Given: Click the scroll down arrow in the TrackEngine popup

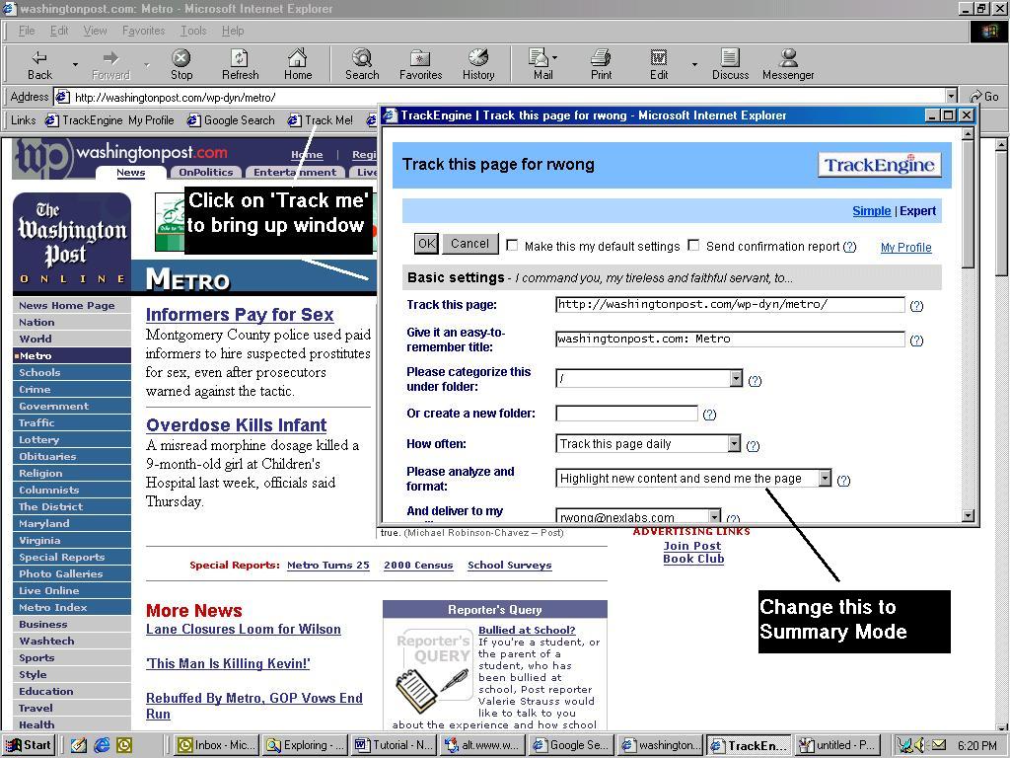Looking at the screenshot, I should point(968,515).
